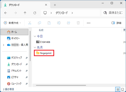Go back to previous folder
126x92 pixels.
[6, 13]
